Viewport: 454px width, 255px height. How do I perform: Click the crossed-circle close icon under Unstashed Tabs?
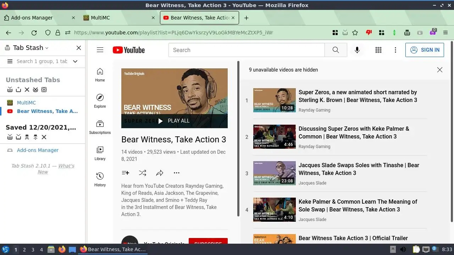coord(35,90)
